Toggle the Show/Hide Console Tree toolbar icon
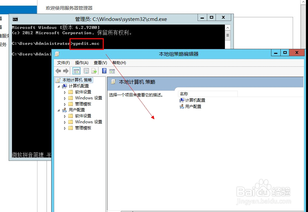Image resolution: width=308 pixels, height=212 pixels. click(x=76, y=71)
